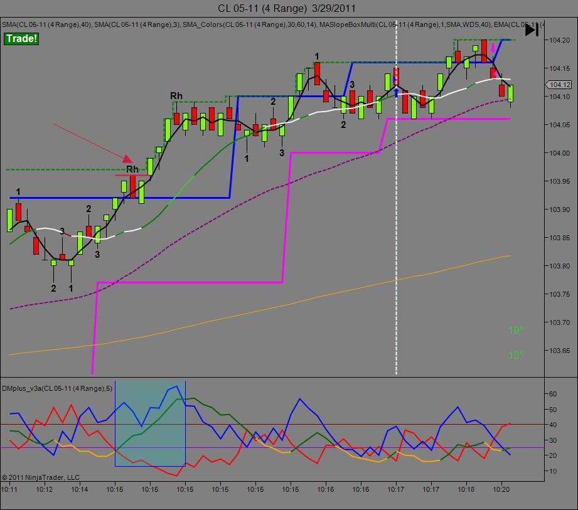Click price axis label 103.95
This screenshot has height=510, width=578.
coord(559,181)
